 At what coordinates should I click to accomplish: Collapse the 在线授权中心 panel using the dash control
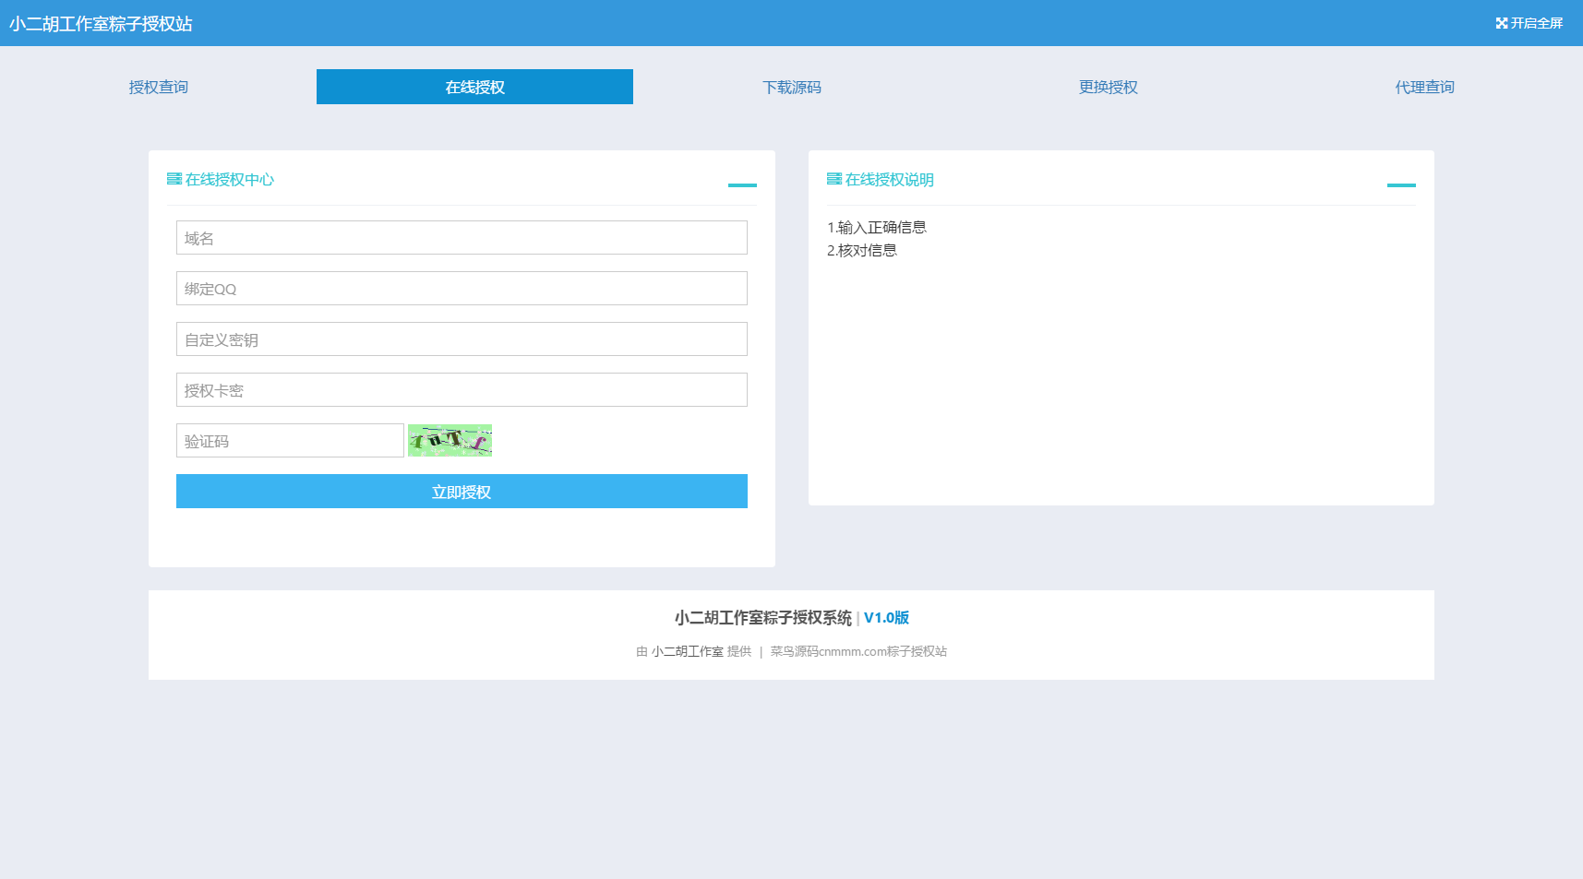[743, 185]
